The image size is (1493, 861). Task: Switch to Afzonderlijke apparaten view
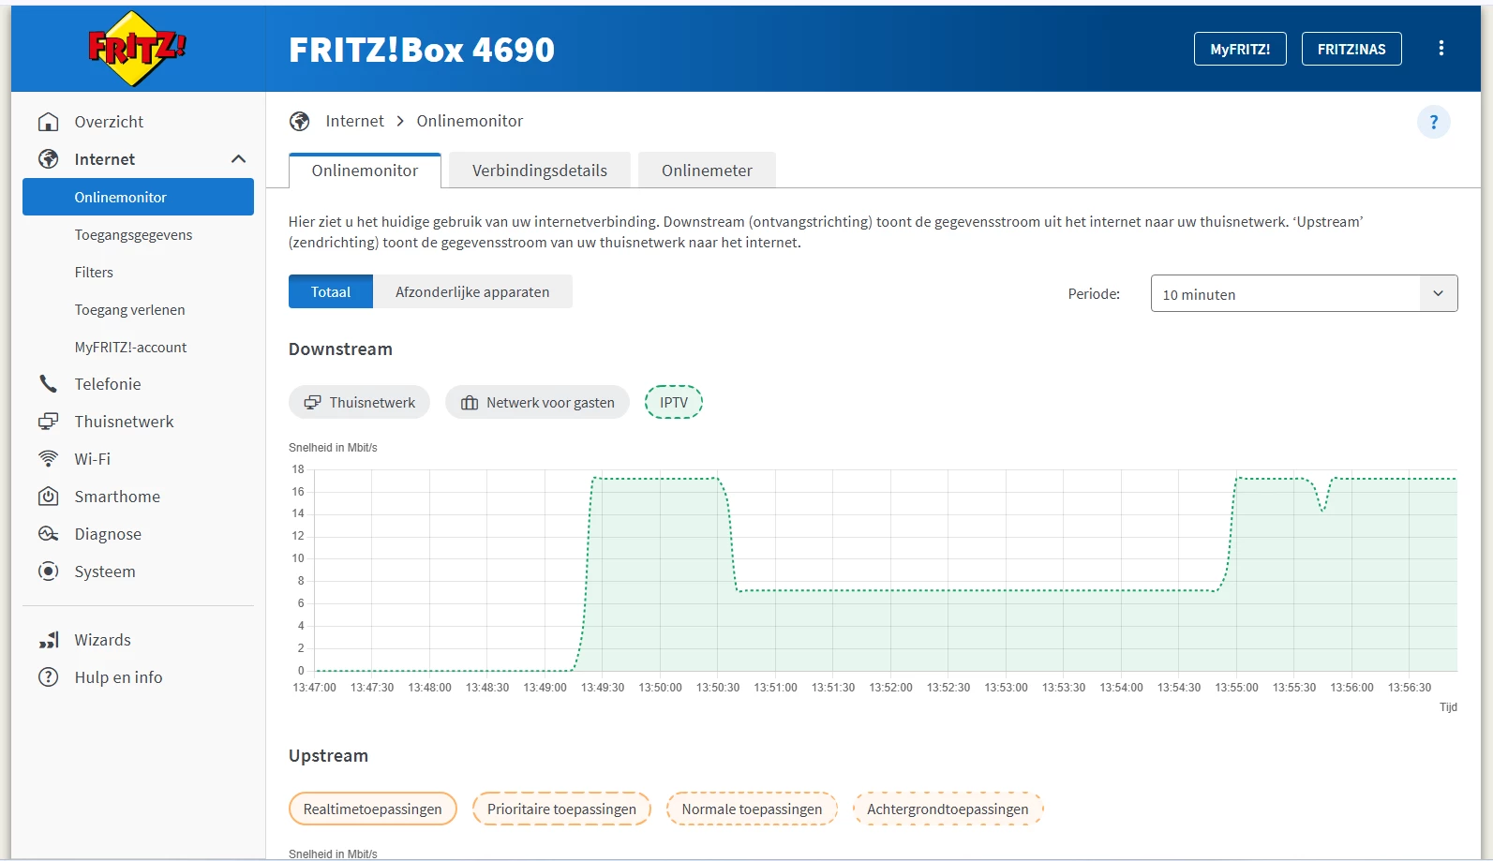(472, 291)
